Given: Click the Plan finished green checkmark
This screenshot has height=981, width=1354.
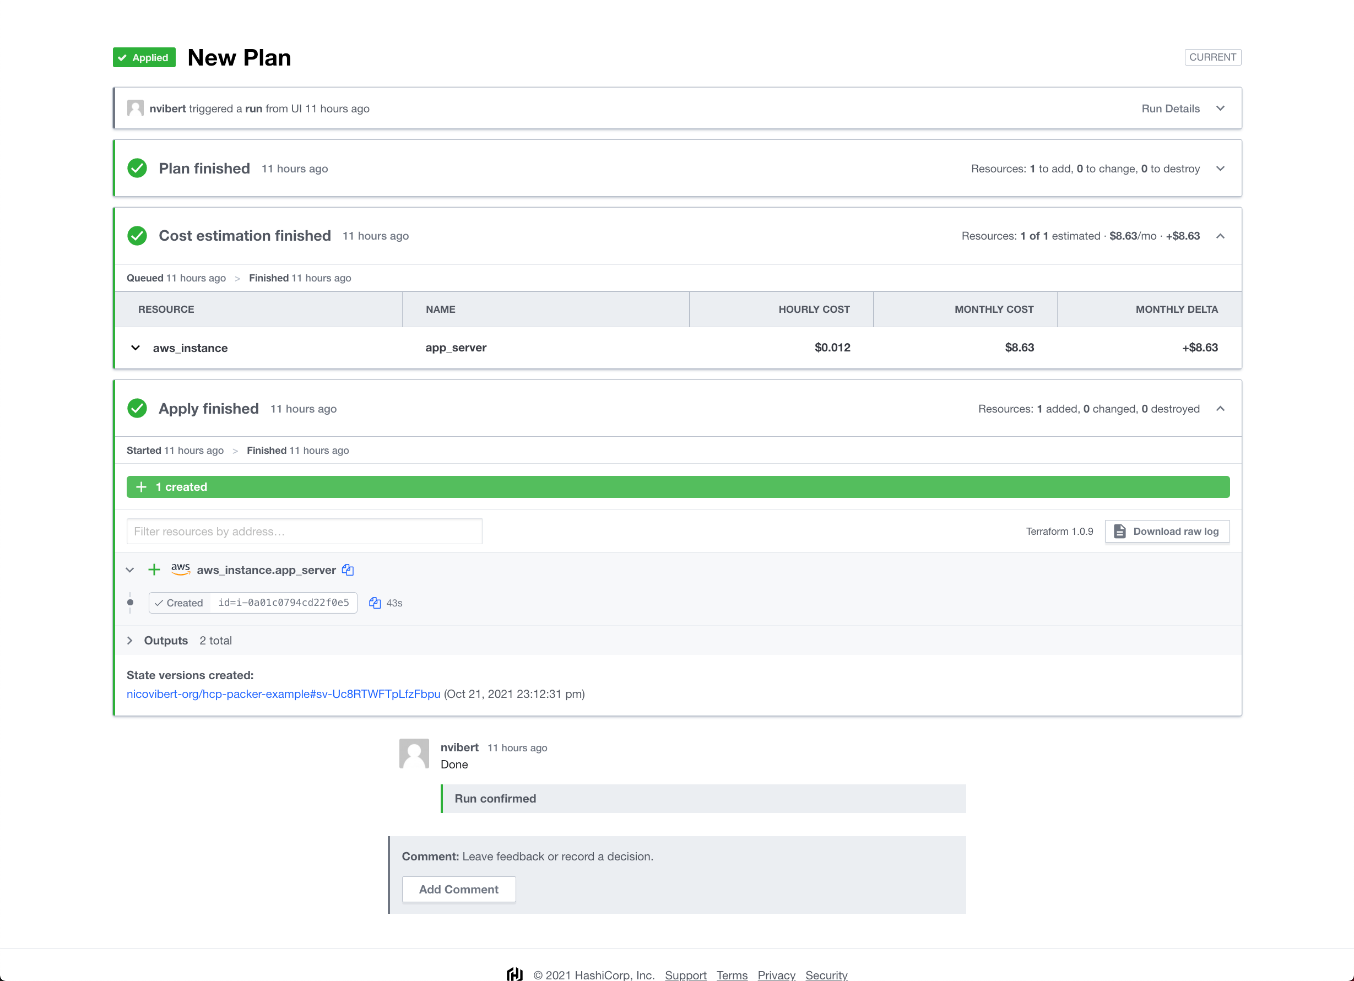Looking at the screenshot, I should click(x=137, y=169).
